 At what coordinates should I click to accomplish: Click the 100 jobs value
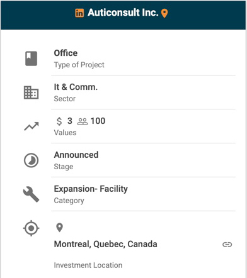tap(98, 121)
